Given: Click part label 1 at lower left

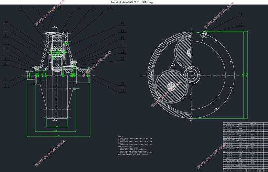Looking at the screenshot, I should [5, 85].
